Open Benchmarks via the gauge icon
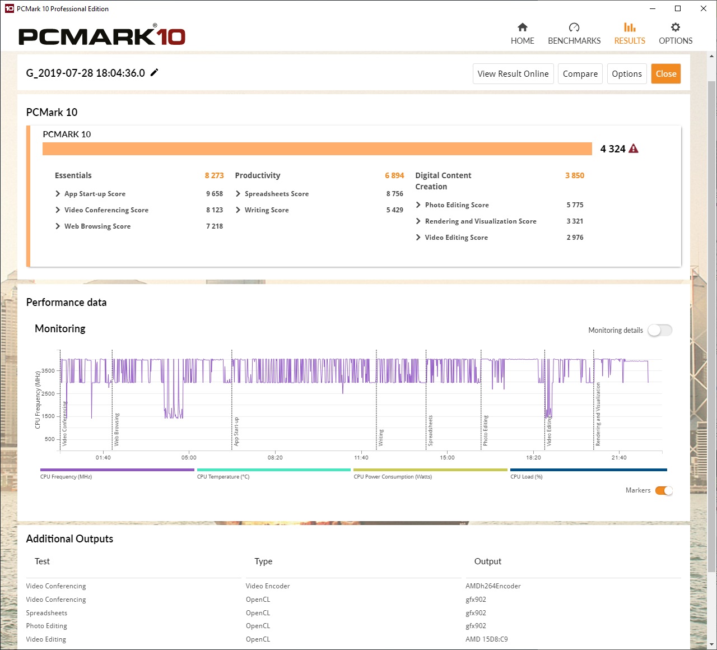This screenshot has height=650, width=717. (574, 27)
